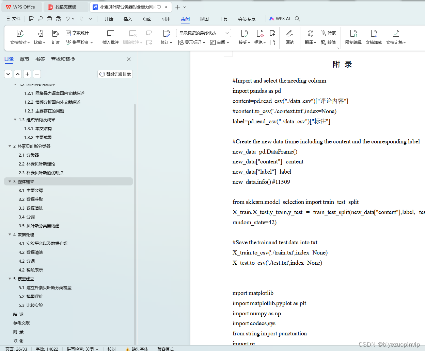Open 限制编辑 restrict editing
This screenshot has height=351, width=425.
coord(353,37)
